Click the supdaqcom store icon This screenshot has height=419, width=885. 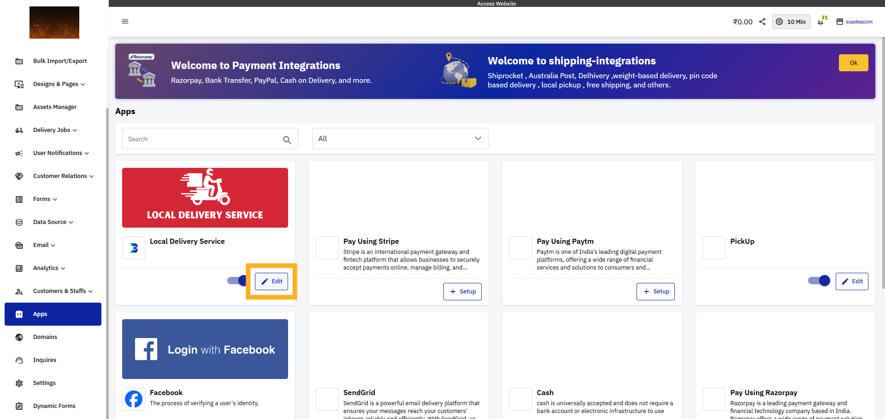[839, 22]
